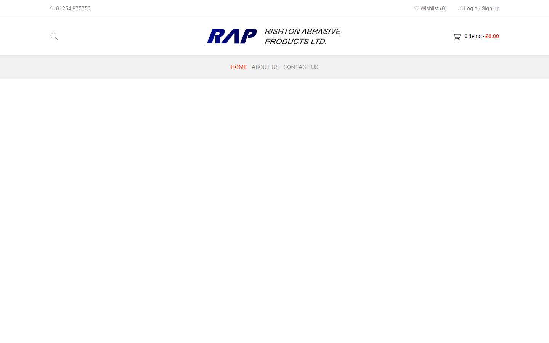Viewport: 549px width, 343px height.
Task: Open the CONTACT US navigation item
Action: point(301,67)
